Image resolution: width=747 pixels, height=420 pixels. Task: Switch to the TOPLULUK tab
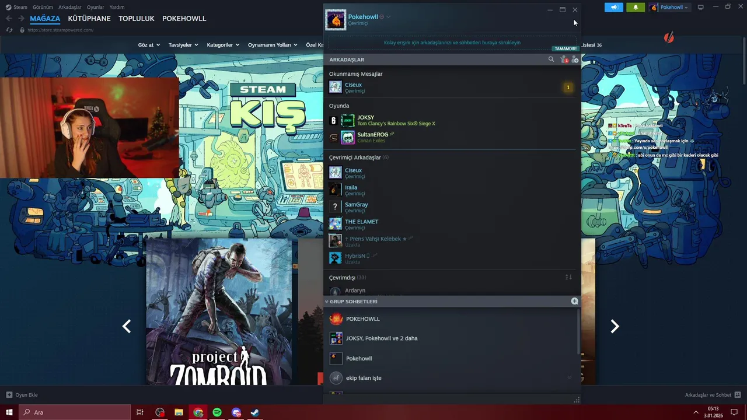(137, 19)
